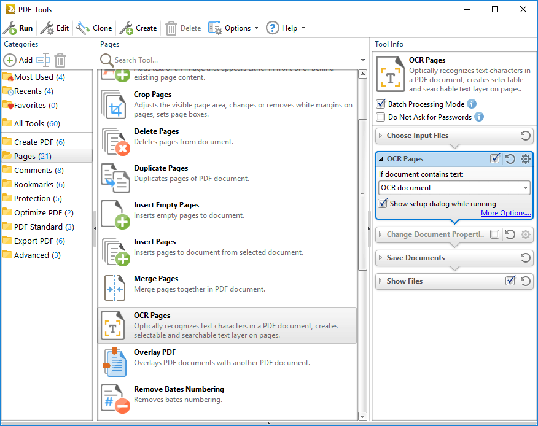Open the Export PDF category
The image size is (538, 426).
pyautogui.click(x=46, y=241)
